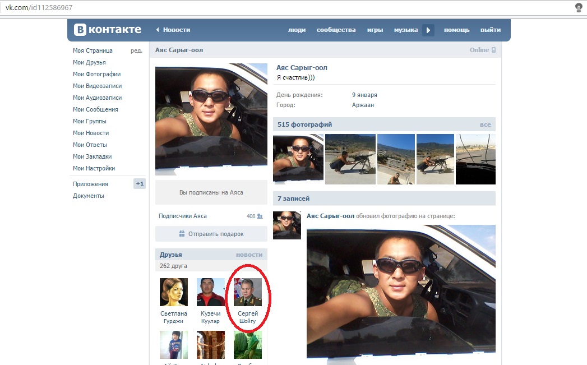587x365 pixels.
Task: Click the gift icon beside Отправить подарок
Action: 182,234
